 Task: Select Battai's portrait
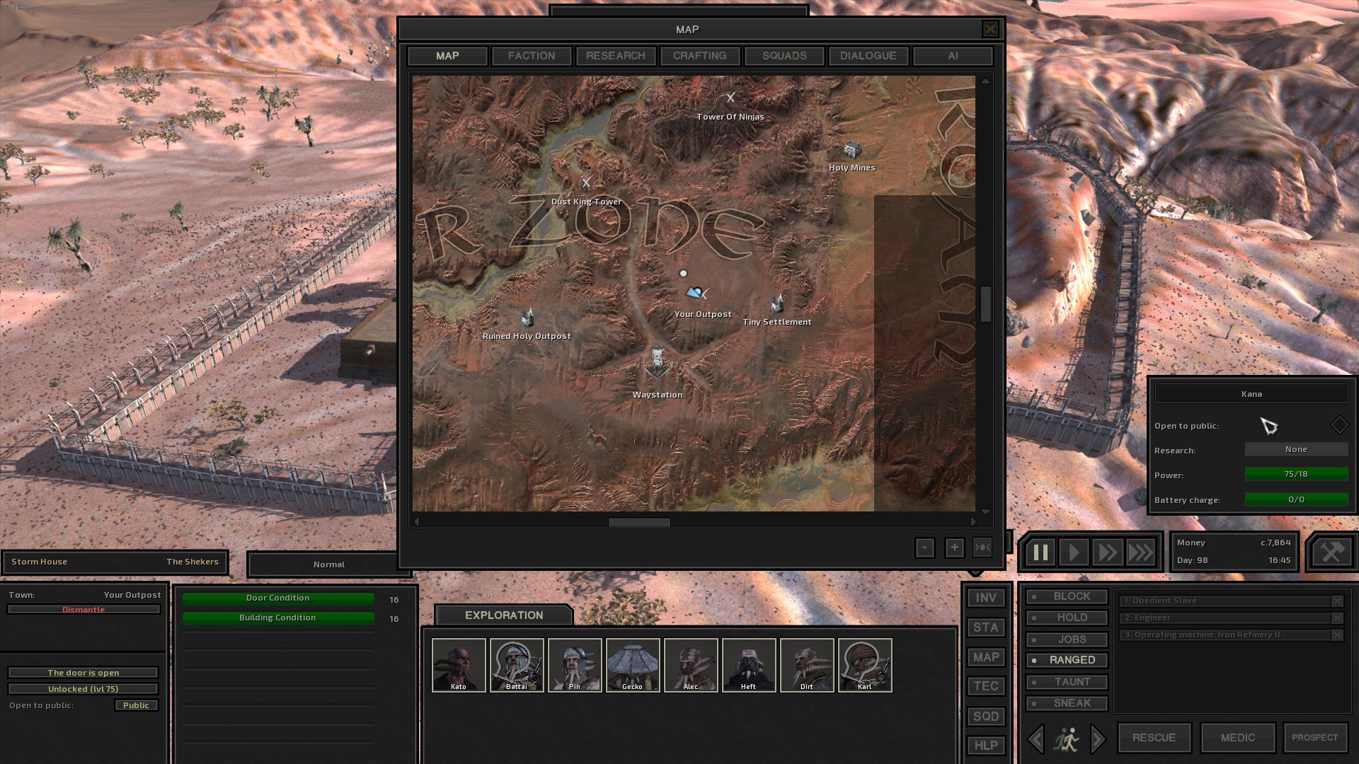[x=517, y=665]
